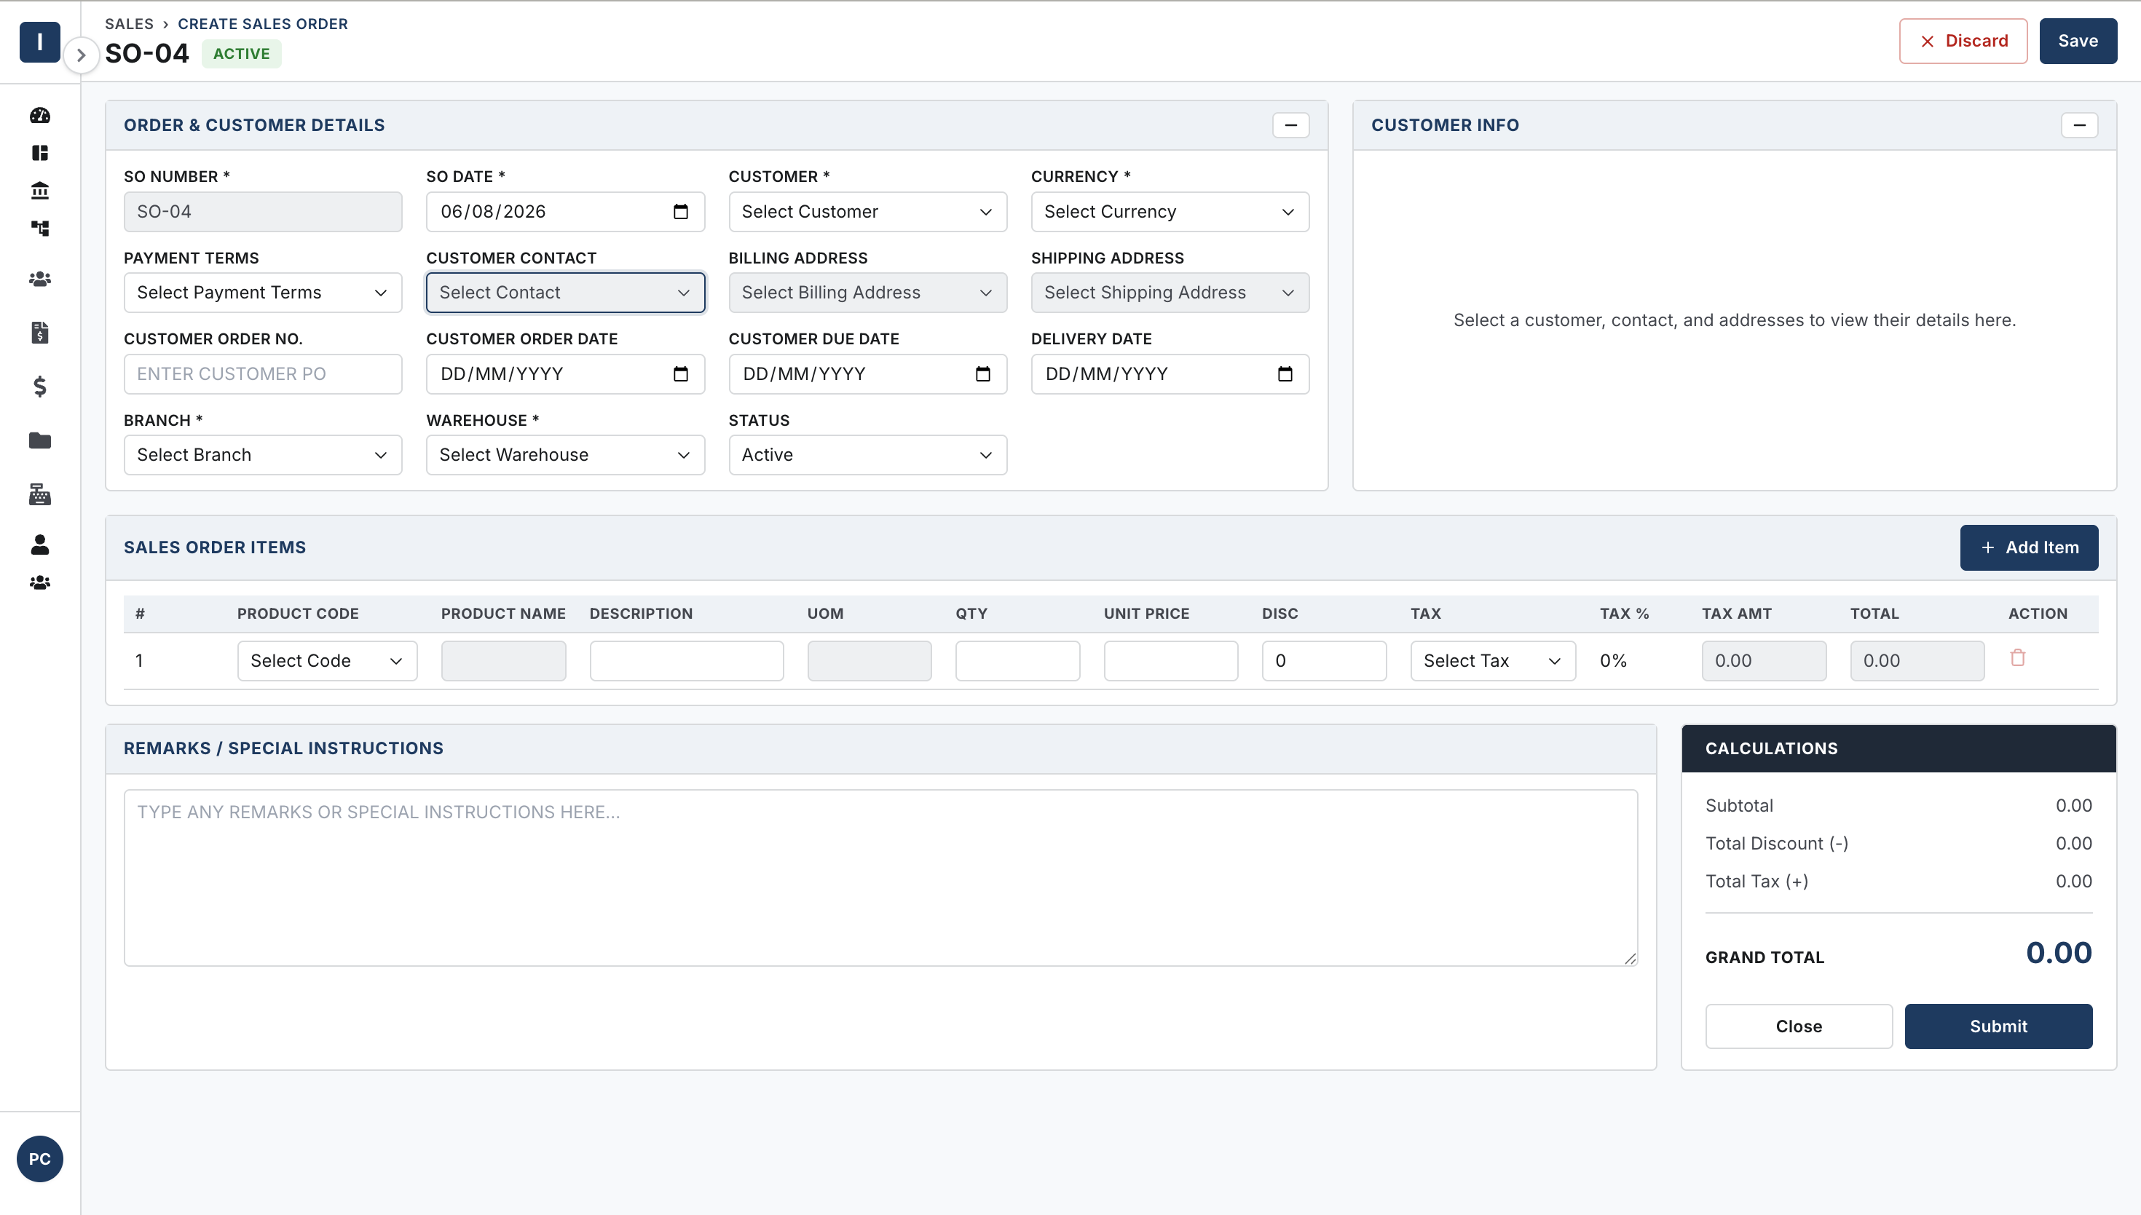Open the bank building icon in sidebar
The width and height of the screenshot is (2141, 1215).
39,190
